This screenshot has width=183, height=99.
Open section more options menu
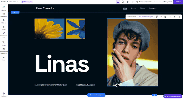180,17
